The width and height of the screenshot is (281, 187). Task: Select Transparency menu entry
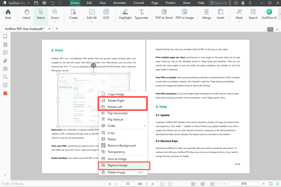click(x=123, y=152)
